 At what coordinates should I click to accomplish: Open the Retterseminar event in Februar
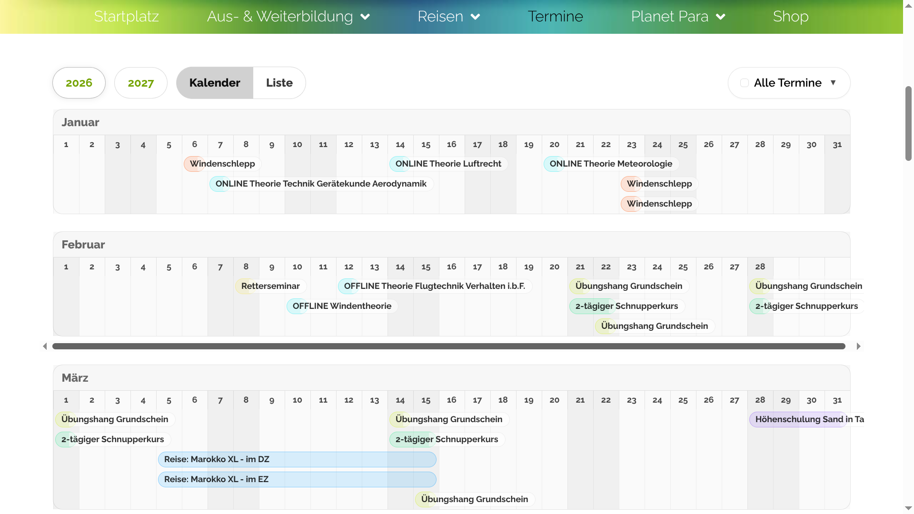click(x=270, y=286)
